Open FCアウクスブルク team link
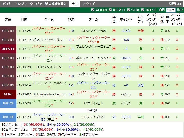 point(49,67)
